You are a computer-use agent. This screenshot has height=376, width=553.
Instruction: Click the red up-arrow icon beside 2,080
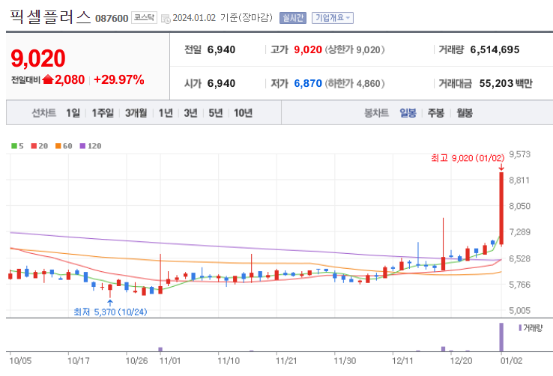pos(48,79)
